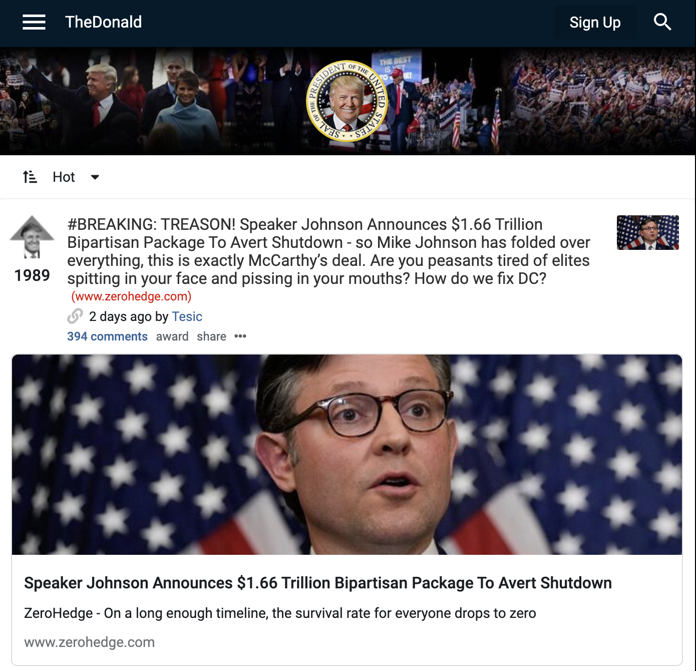This screenshot has height=671, width=696.
Task: Open the hamburger navigation menu
Action: pyautogui.click(x=34, y=22)
